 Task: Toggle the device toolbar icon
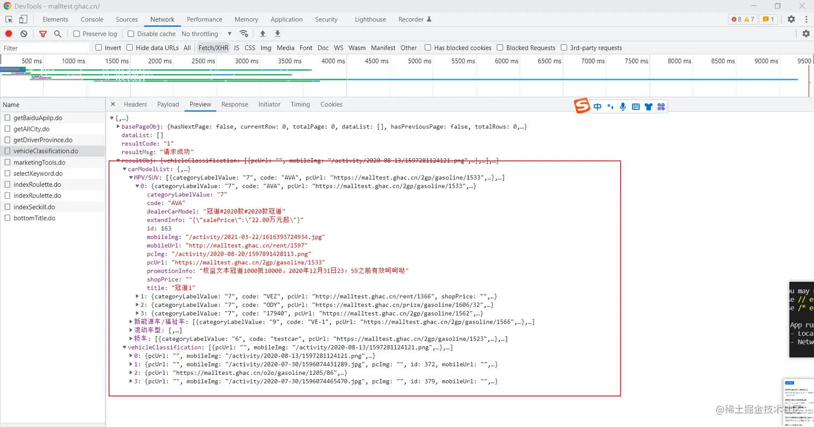[23, 19]
